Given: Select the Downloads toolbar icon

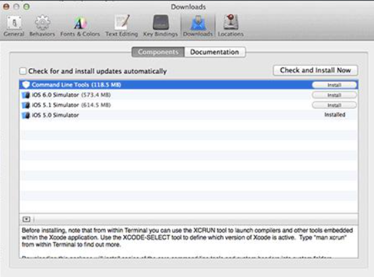Looking at the screenshot, I should (197, 26).
